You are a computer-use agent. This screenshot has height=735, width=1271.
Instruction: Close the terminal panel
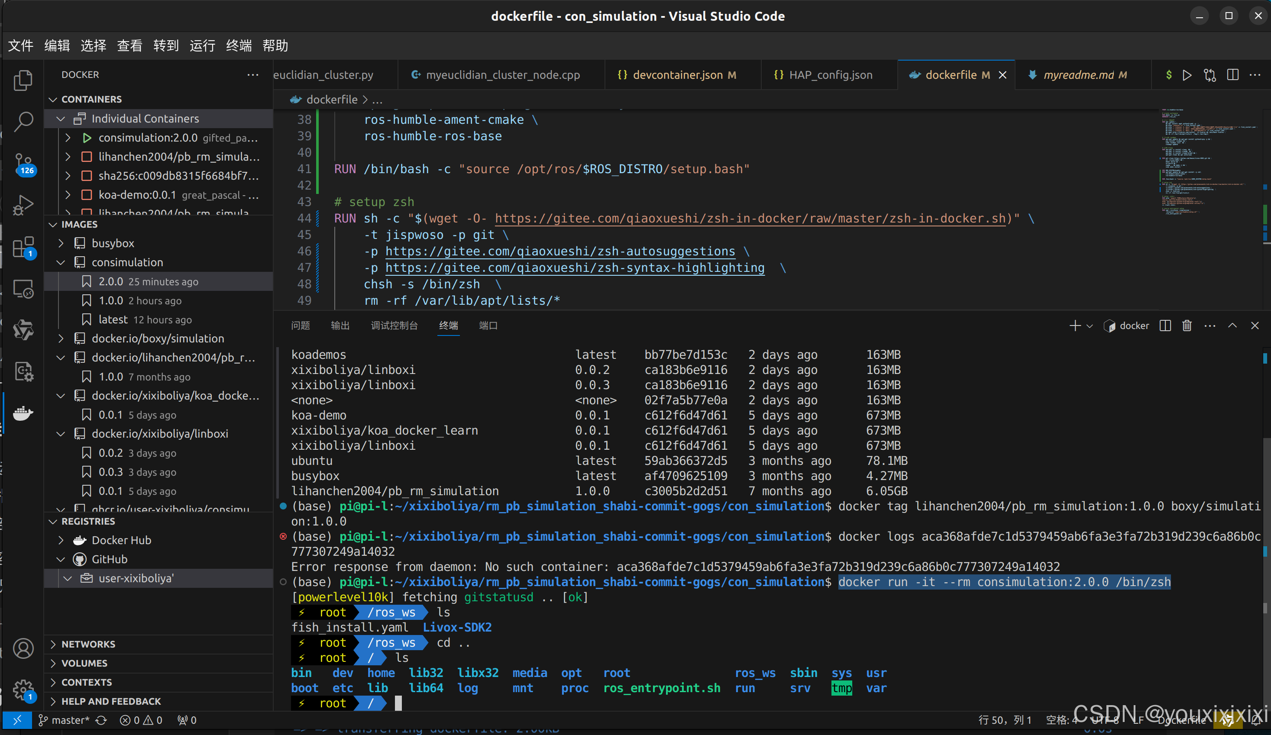[x=1255, y=326]
